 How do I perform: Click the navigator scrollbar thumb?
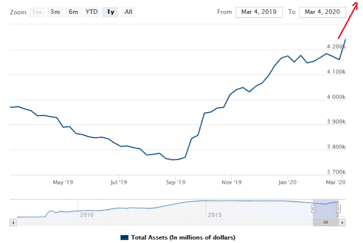326,223
